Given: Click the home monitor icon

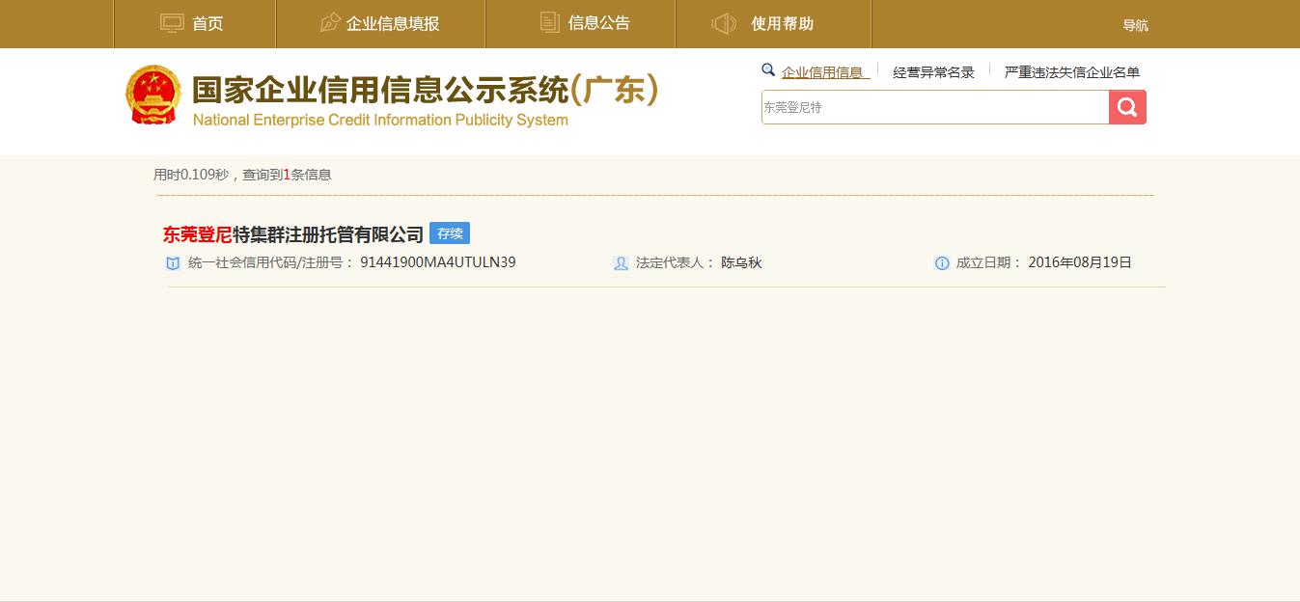Looking at the screenshot, I should tap(172, 23).
